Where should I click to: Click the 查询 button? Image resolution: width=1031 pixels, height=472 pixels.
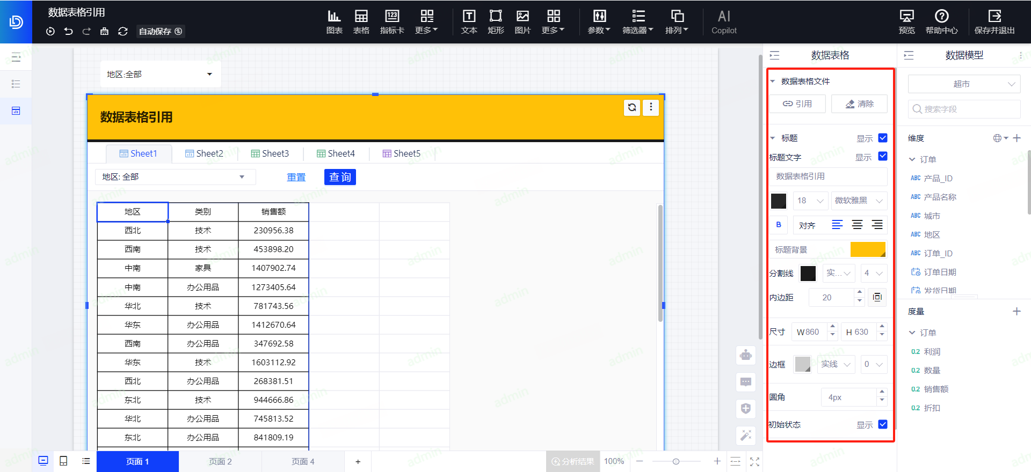[x=340, y=177]
